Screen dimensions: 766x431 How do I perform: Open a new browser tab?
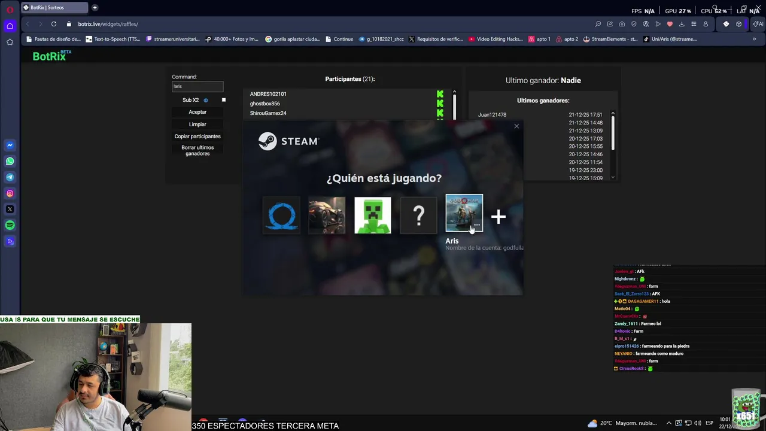(95, 8)
